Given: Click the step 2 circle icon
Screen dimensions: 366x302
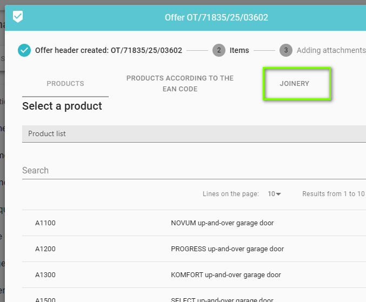Looking at the screenshot, I should pos(219,50).
